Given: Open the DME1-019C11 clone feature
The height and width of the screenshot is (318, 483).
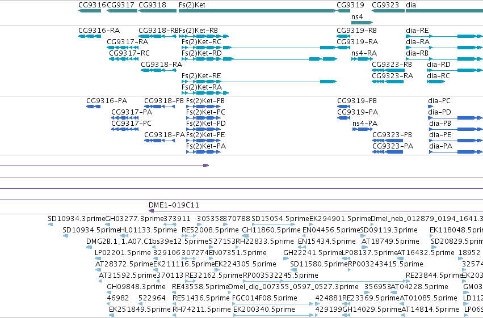Looking at the screenshot, I should [316, 211].
